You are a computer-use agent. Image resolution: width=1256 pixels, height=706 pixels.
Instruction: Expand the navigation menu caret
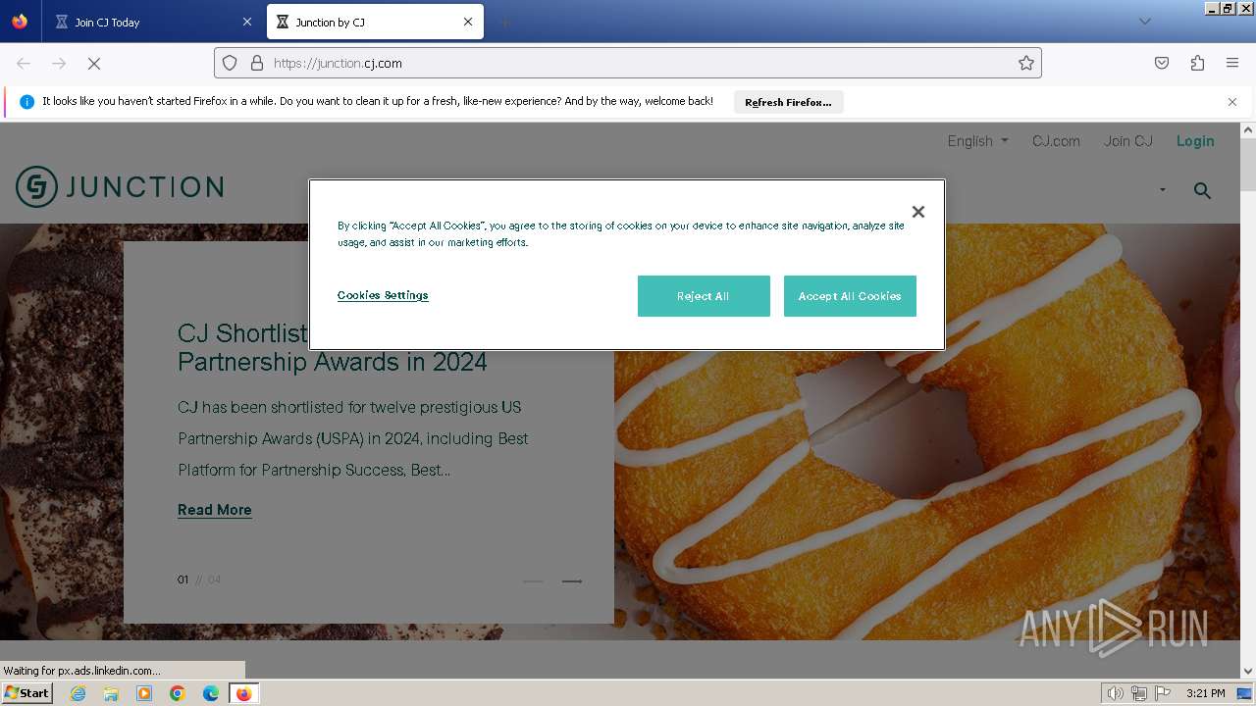pos(1163,190)
